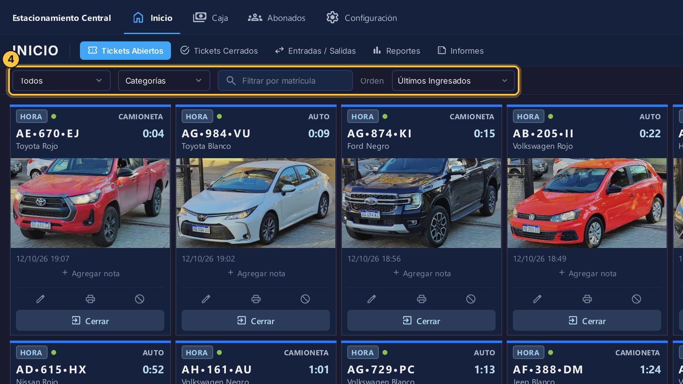Viewport: 683px width, 384px height.
Task: Edit ticket AB•205•II with pencil icon
Action: tap(537, 299)
